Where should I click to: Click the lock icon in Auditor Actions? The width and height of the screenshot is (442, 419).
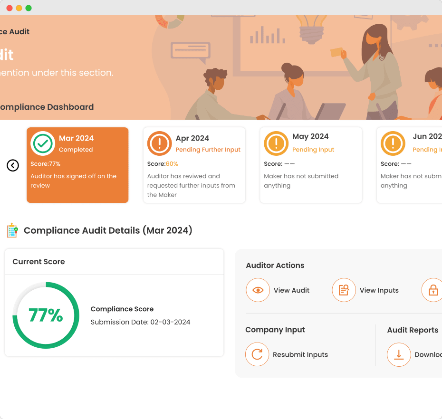click(433, 290)
